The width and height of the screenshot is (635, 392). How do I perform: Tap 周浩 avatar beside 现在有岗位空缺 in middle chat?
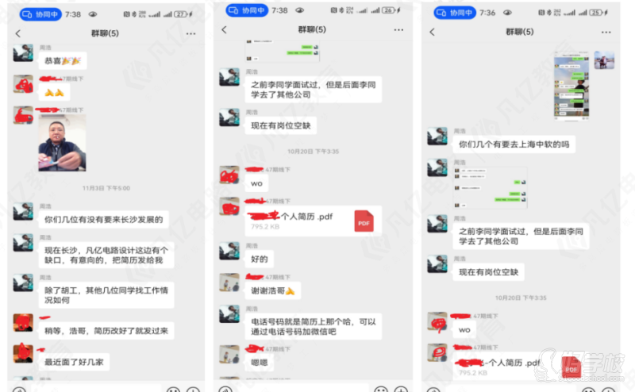(229, 117)
